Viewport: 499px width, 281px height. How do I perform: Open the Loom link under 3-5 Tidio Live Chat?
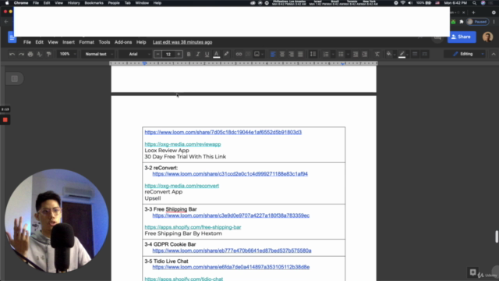pyautogui.click(x=231, y=267)
